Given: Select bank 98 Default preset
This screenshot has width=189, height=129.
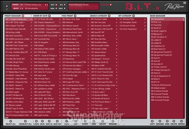Looking at the screenshot, I should pos(158,88).
